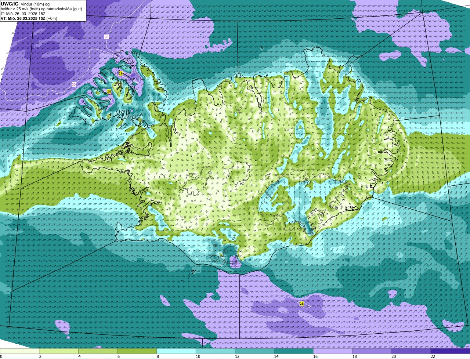Viewport: 470px width, 359px height.
Task: Click the legend scale value "12"
Action: 237,356
